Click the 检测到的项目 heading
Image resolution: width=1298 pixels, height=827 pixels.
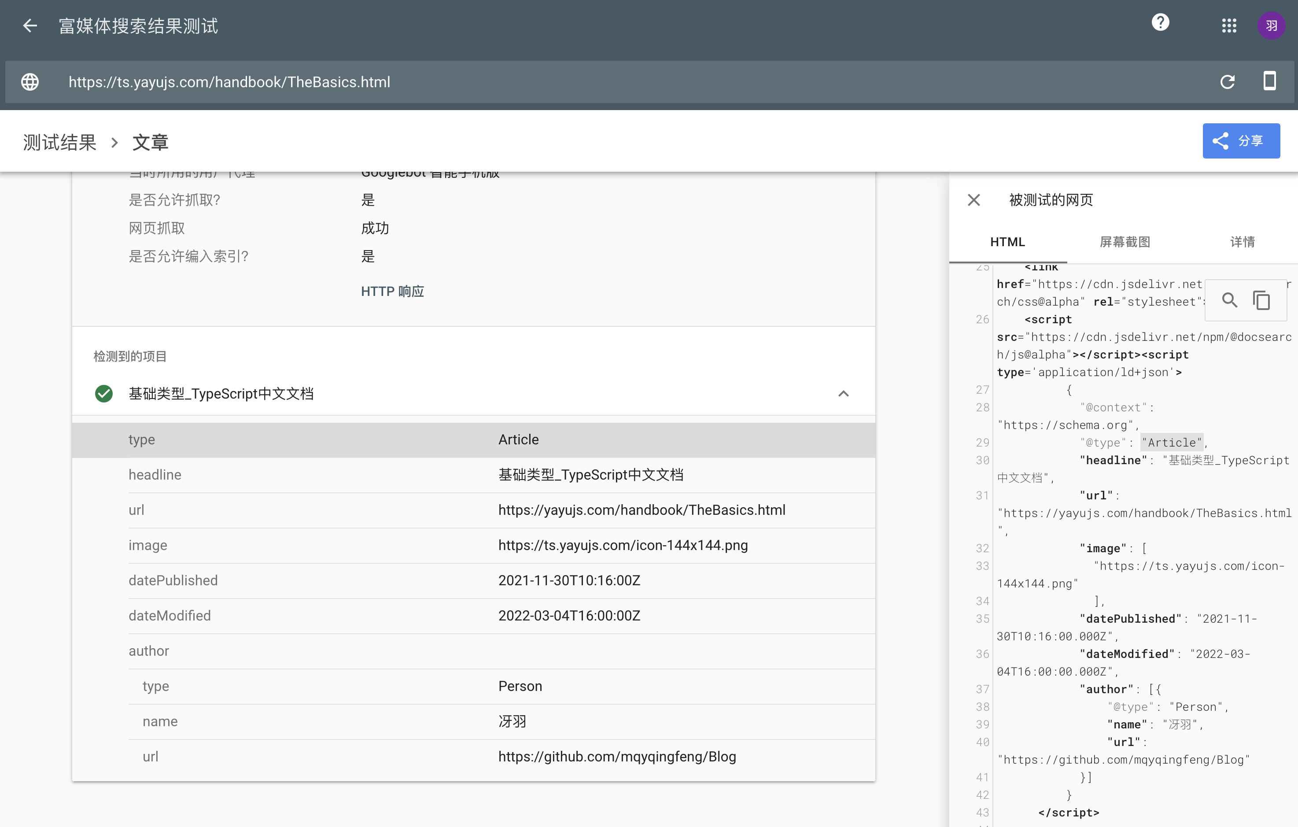pyautogui.click(x=130, y=356)
